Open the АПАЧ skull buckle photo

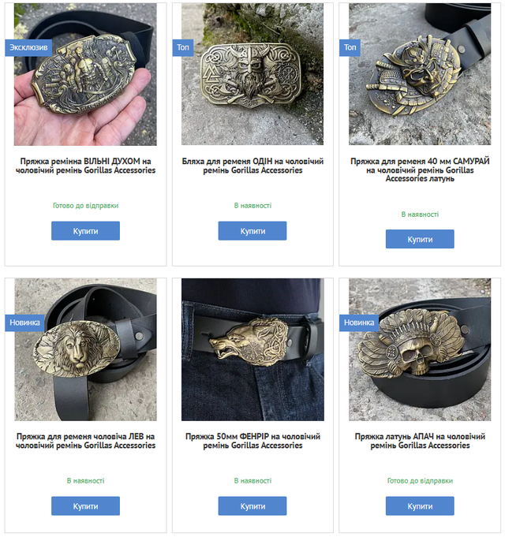point(420,349)
